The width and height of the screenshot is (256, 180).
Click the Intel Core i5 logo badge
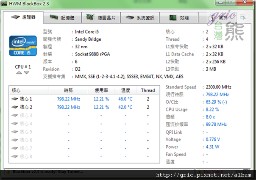(x=23, y=46)
